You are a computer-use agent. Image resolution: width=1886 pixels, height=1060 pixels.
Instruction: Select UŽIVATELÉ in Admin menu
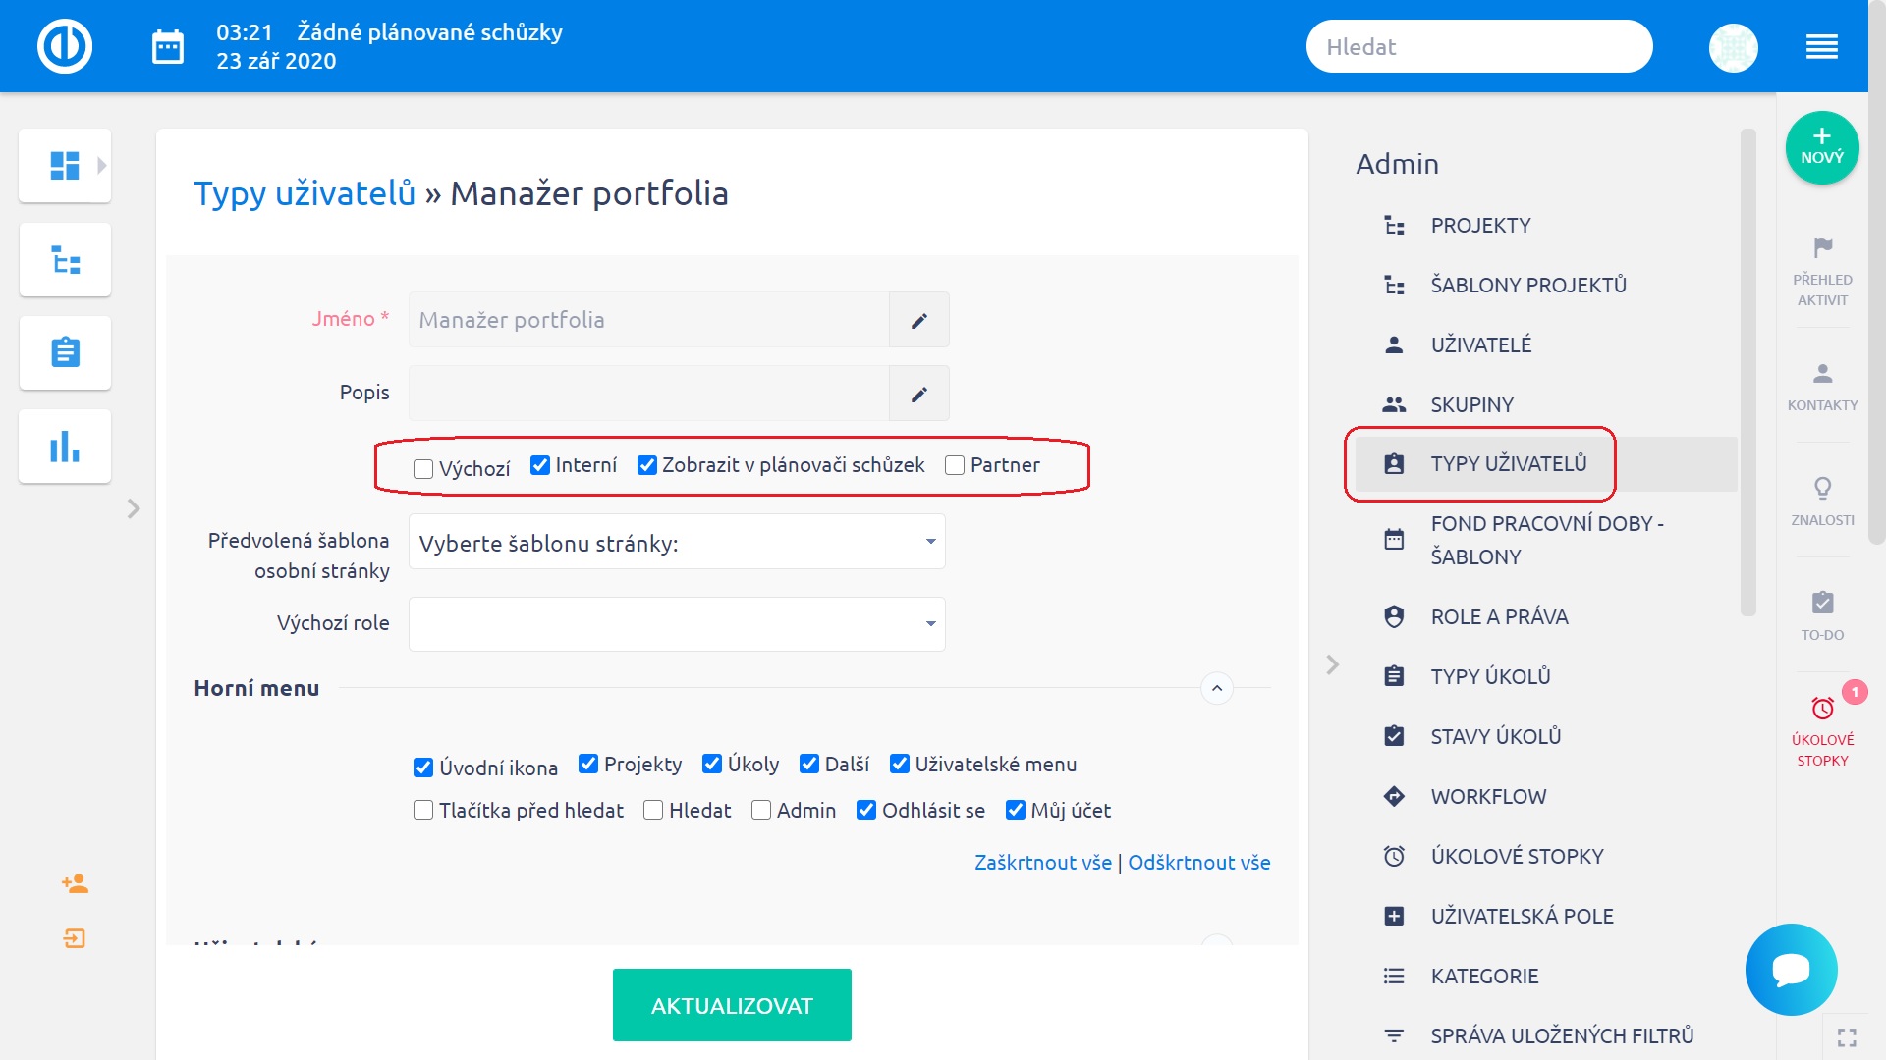[1480, 345]
